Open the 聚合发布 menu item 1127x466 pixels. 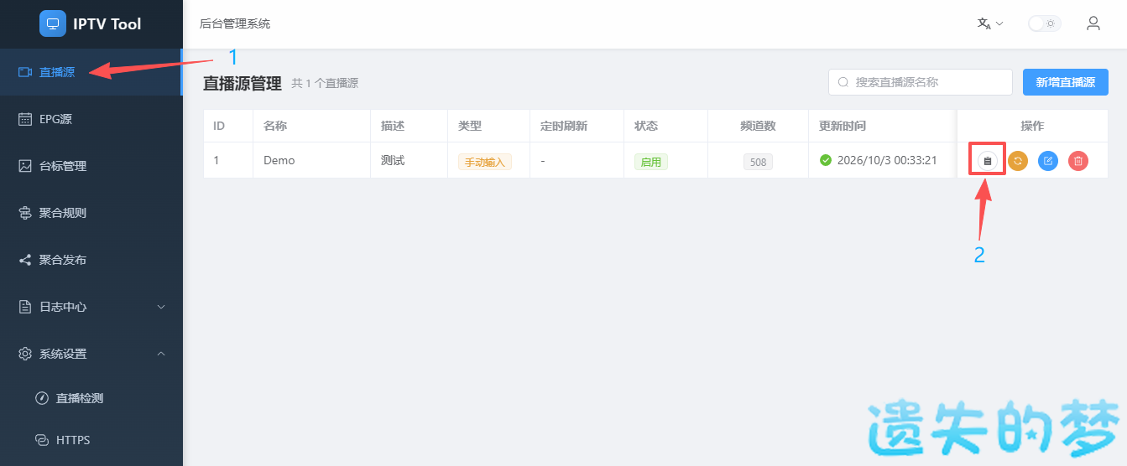pyautogui.click(x=91, y=260)
